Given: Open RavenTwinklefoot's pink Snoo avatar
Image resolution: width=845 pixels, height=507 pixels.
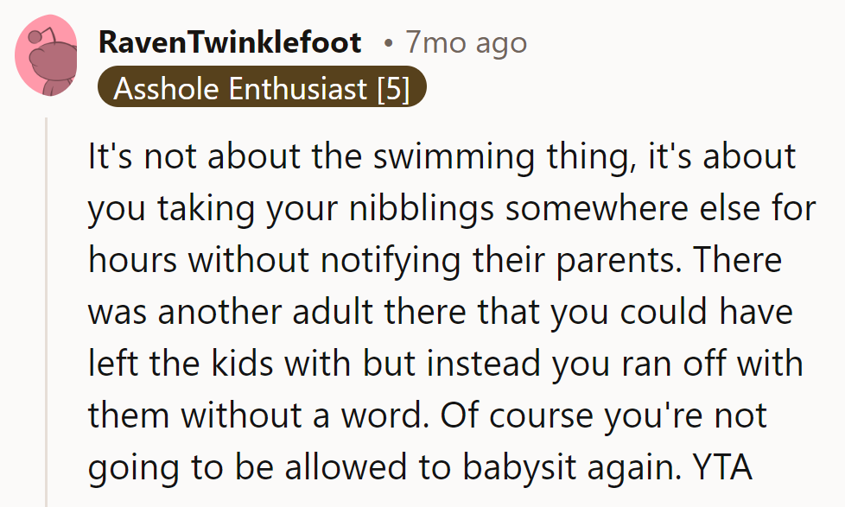Looking at the screenshot, I should click(46, 55).
